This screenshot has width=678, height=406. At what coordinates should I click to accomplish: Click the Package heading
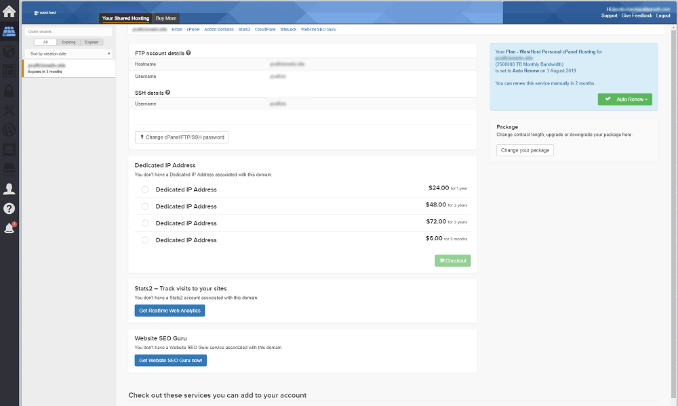coord(507,127)
